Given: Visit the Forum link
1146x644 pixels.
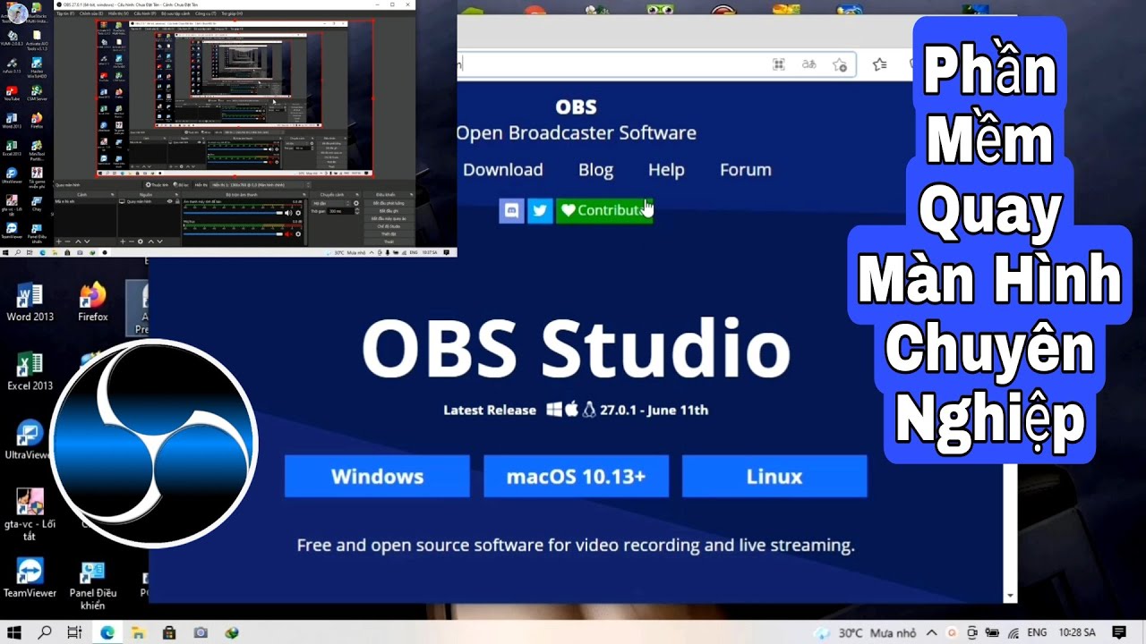Looking at the screenshot, I should coord(746,170).
